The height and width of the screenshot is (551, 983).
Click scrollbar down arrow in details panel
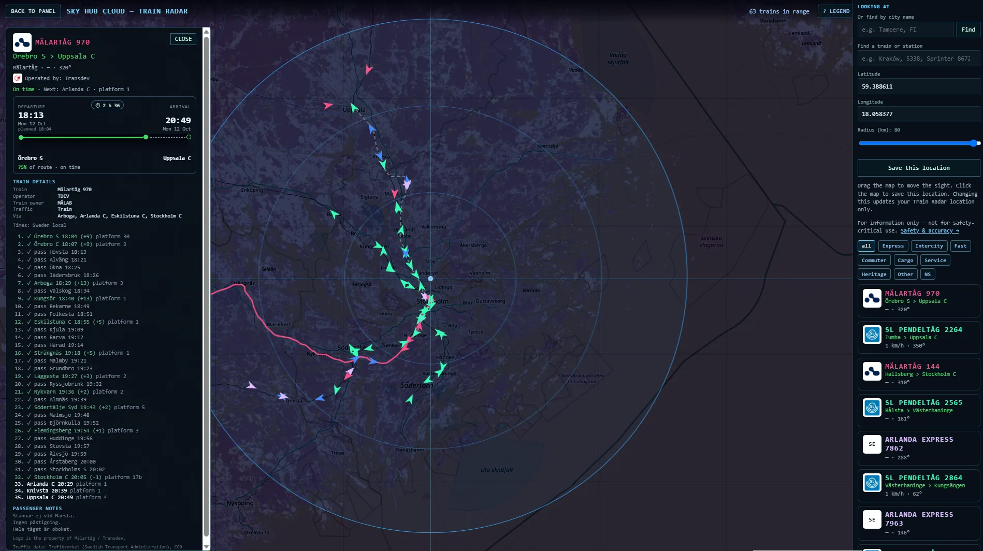(x=206, y=546)
